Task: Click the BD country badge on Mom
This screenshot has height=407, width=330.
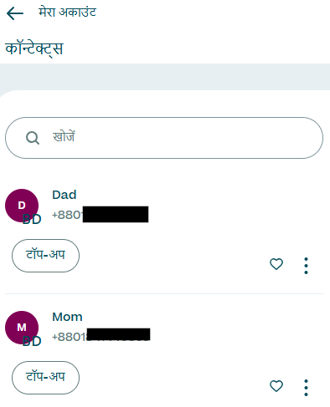Action: coord(32,341)
